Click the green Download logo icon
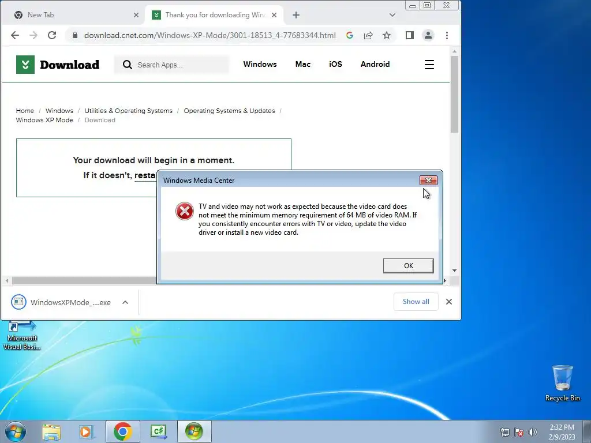 click(25, 65)
